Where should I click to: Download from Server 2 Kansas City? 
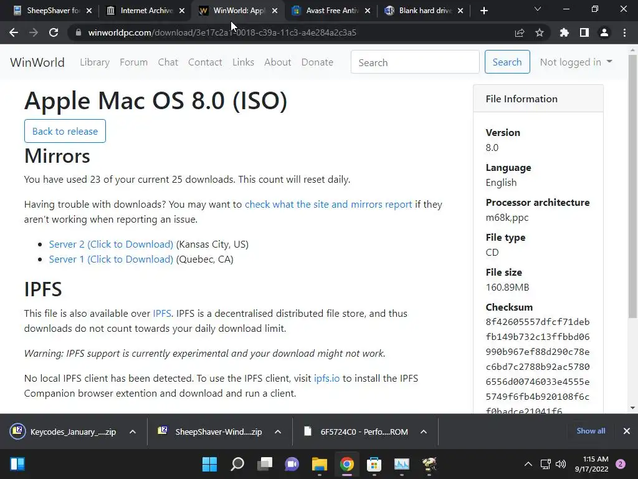[x=111, y=244]
